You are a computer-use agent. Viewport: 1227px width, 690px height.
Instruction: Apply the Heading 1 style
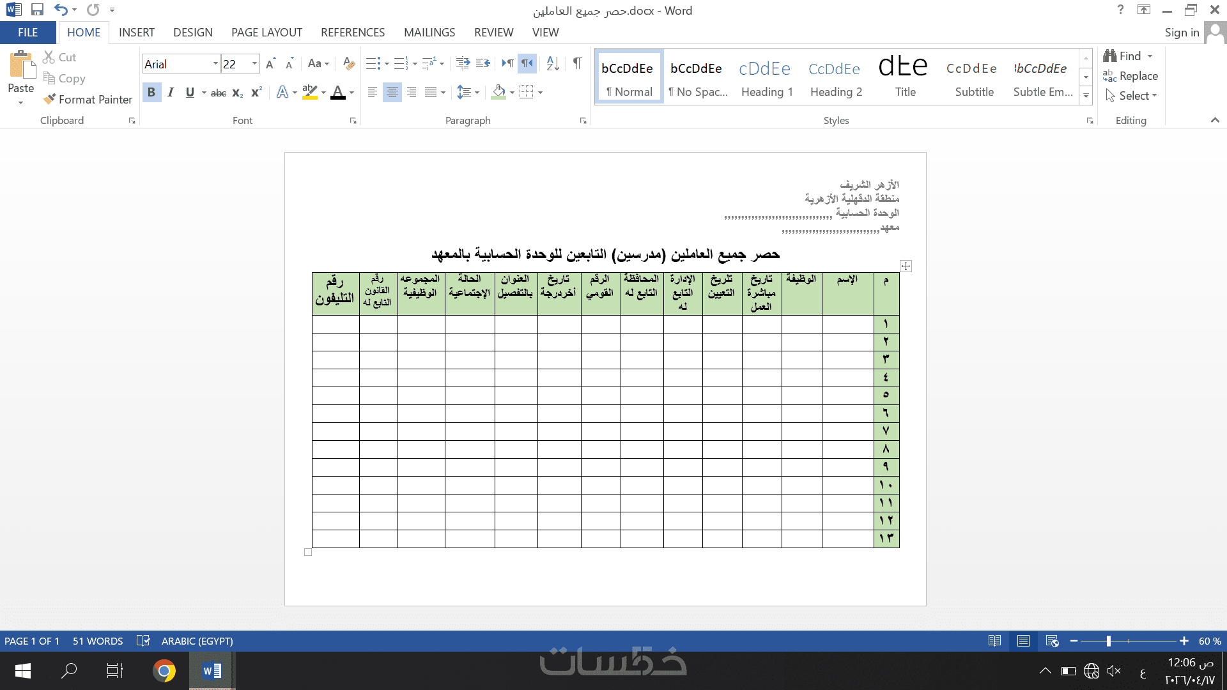pos(767,77)
